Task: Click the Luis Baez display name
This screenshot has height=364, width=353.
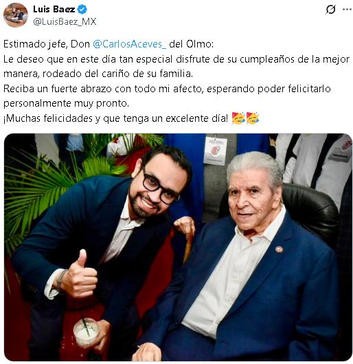Action: tap(54, 9)
